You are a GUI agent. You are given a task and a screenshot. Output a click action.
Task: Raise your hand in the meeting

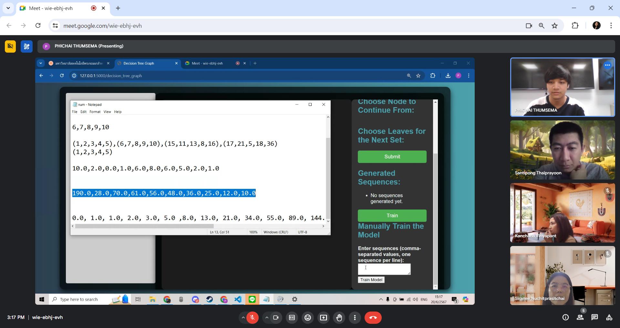coord(339,318)
